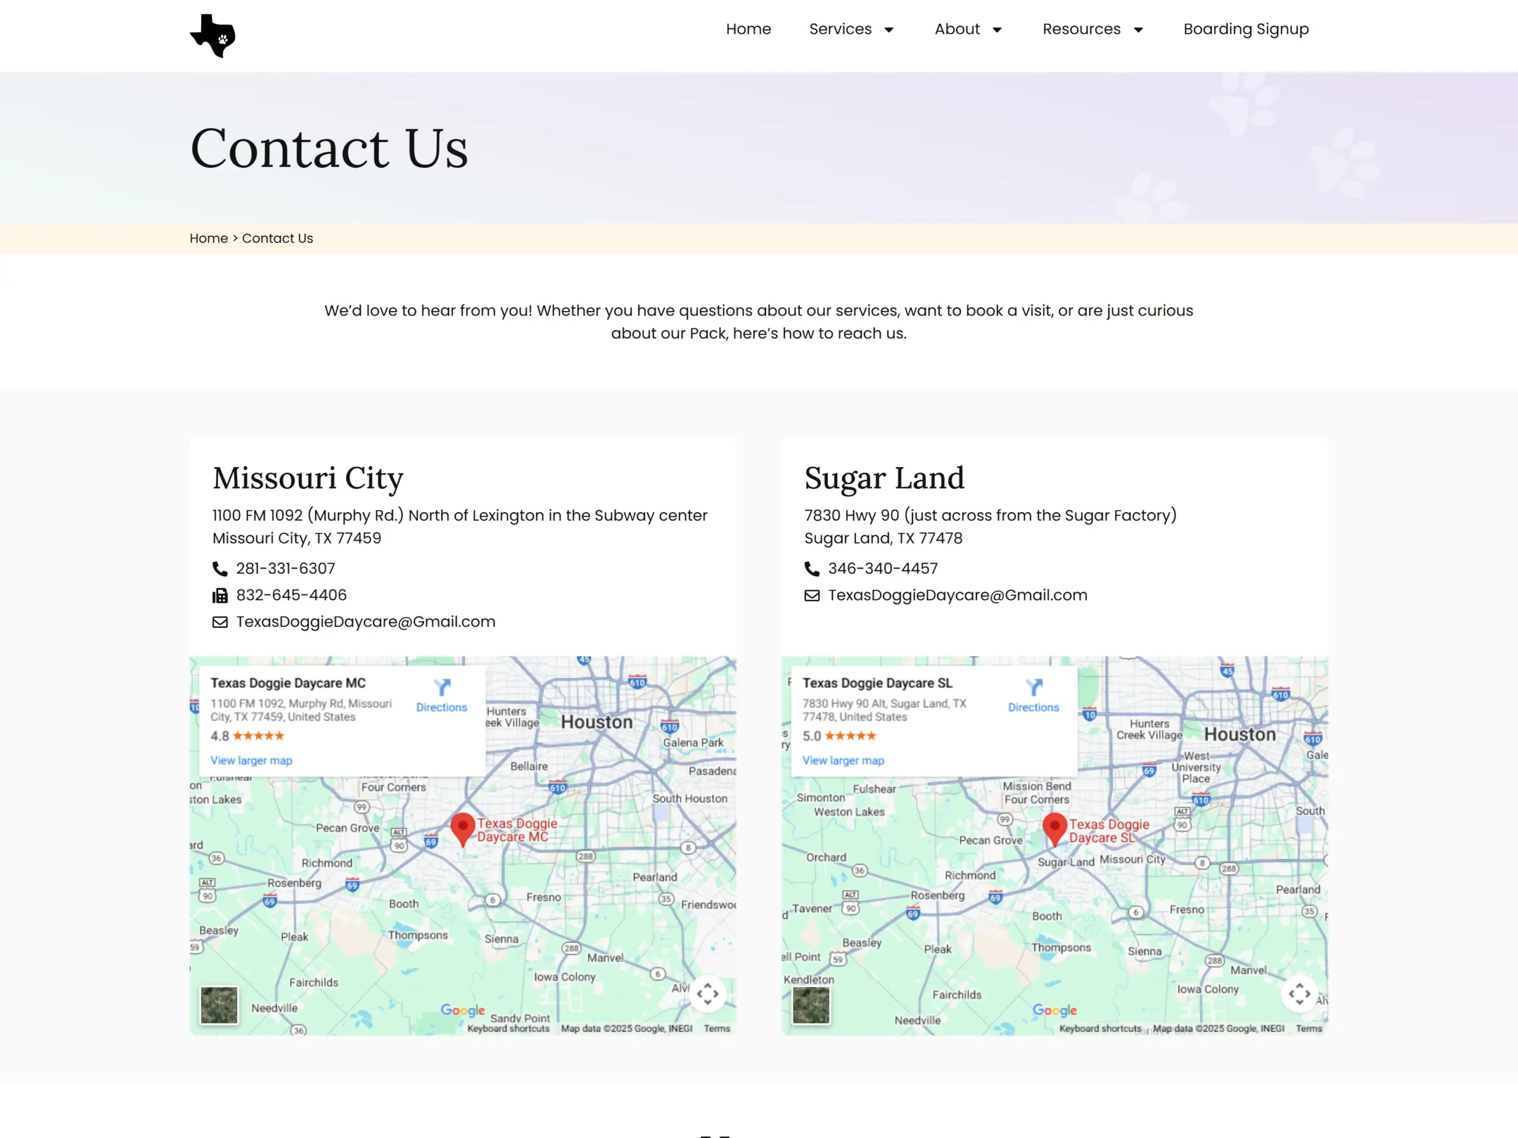Open camera controls on Missouri City map
Screen dimensions: 1518x1138
click(x=707, y=993)
